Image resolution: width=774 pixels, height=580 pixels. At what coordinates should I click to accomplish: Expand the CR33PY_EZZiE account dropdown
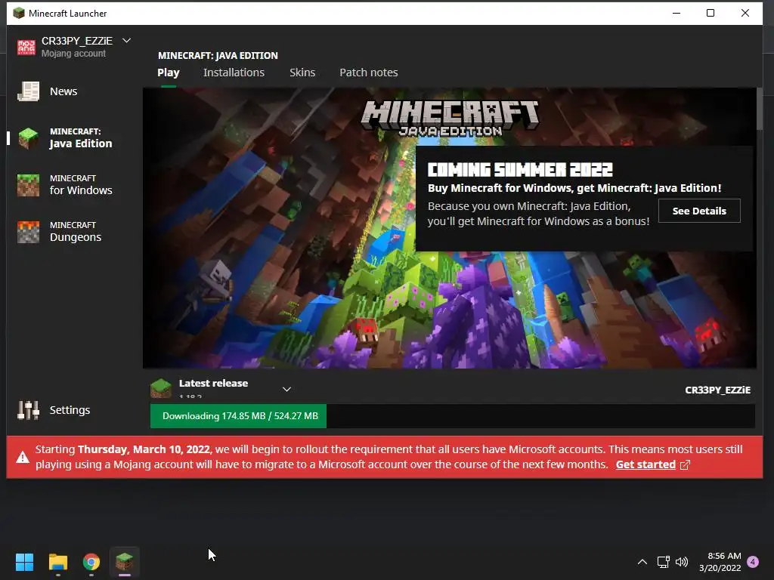(x=126, y=41)
